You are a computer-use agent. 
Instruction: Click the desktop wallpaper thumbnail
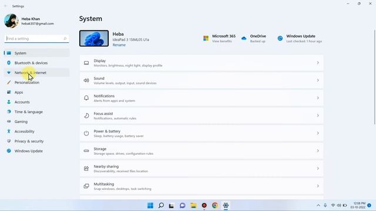pos(94,38)
